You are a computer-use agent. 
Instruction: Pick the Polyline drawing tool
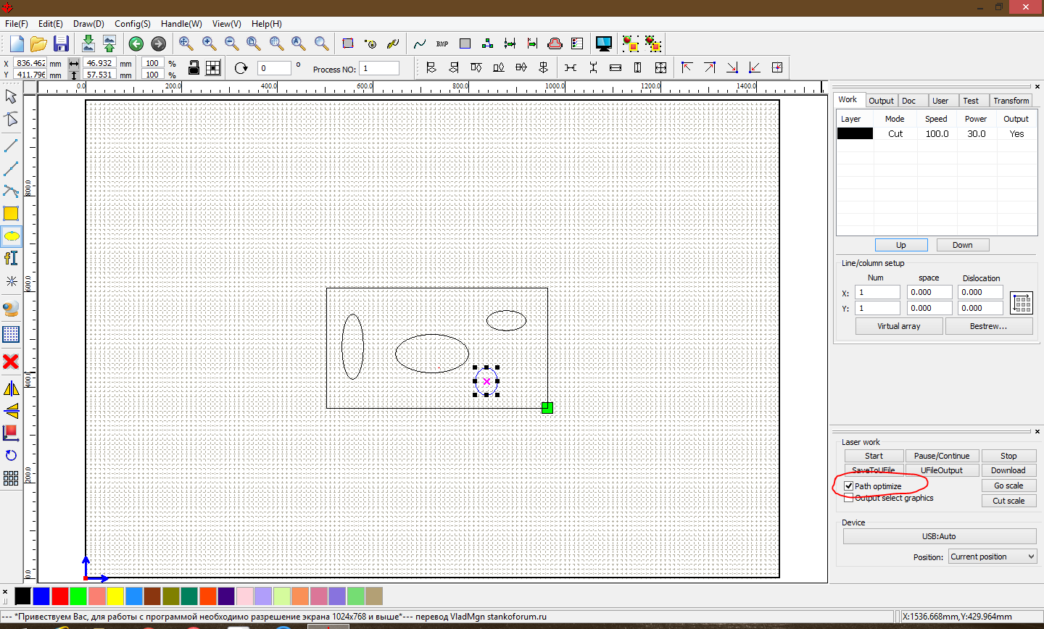pos(11,168)
